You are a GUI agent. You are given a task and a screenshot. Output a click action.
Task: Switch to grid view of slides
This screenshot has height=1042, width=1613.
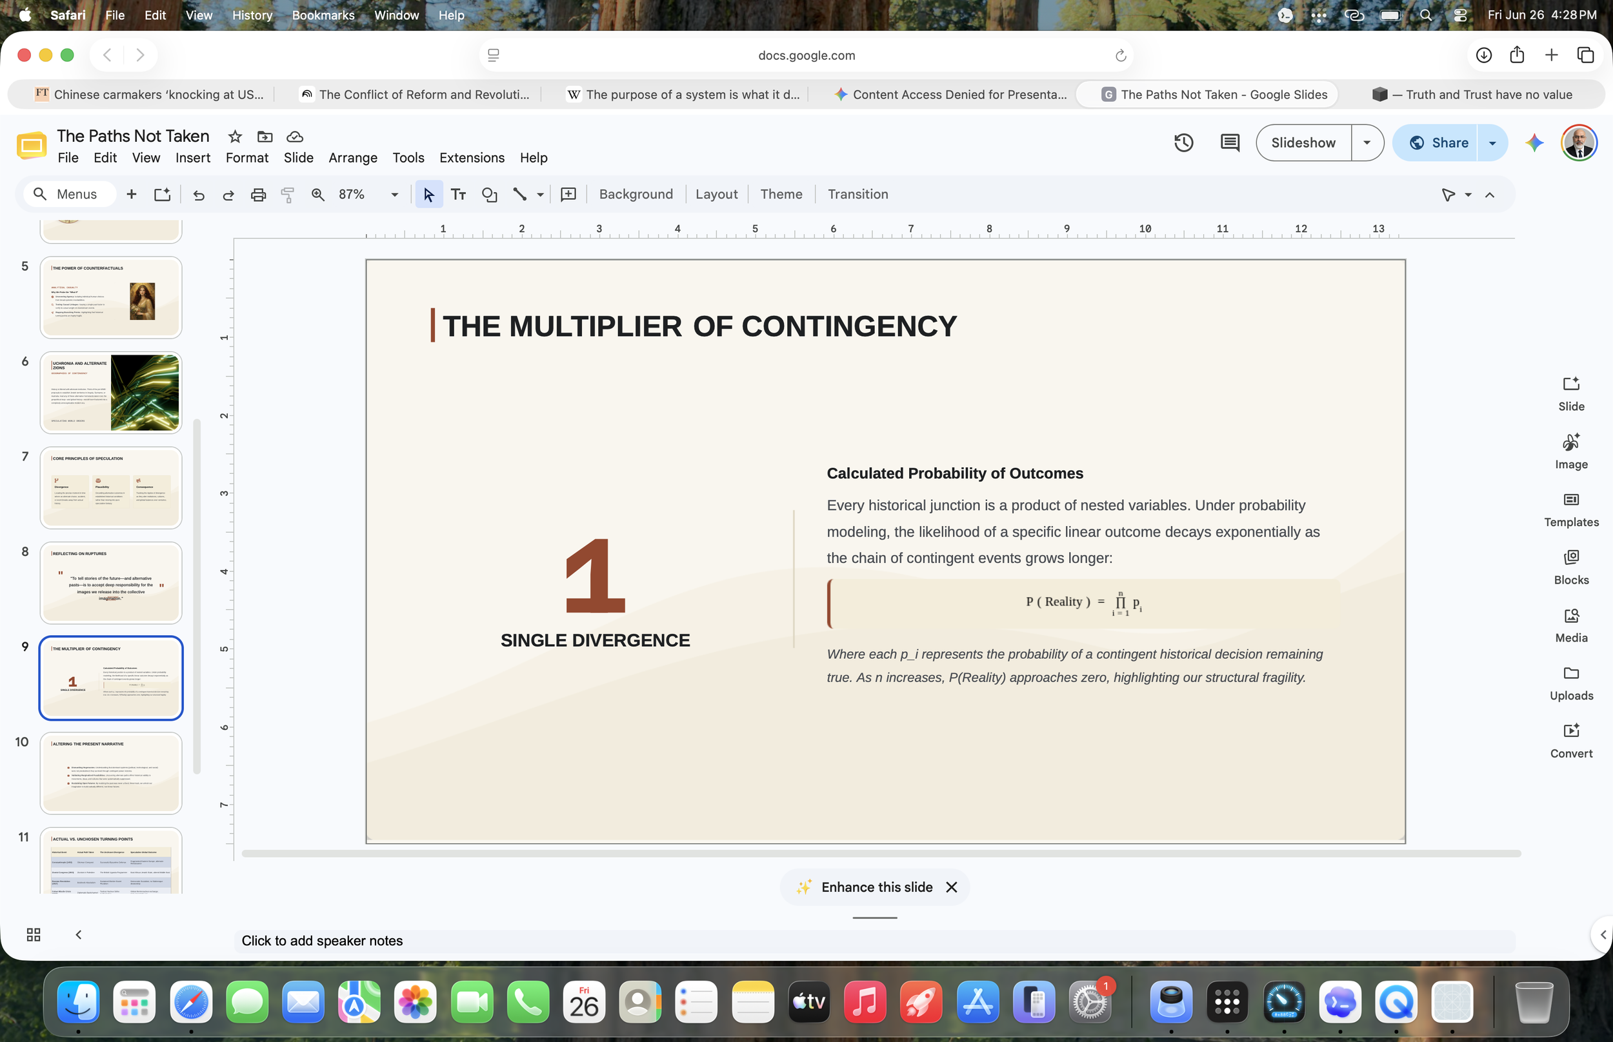pyautogui.click(x=33, y=934)
